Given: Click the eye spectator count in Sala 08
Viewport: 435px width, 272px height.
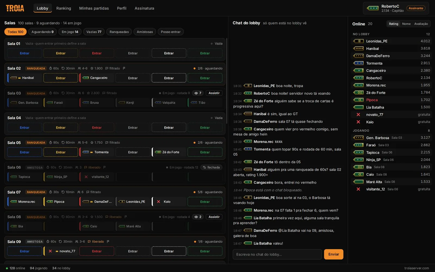Looking at the screenshot, I should coord(198,217).
